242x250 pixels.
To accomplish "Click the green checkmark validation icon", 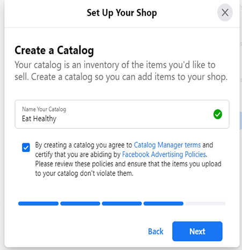I will (x=218, y=114).
